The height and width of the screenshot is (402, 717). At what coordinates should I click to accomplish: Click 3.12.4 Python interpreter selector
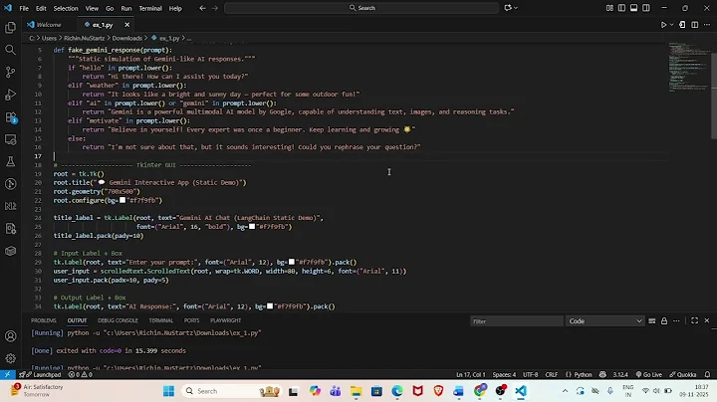pos(620,374)
